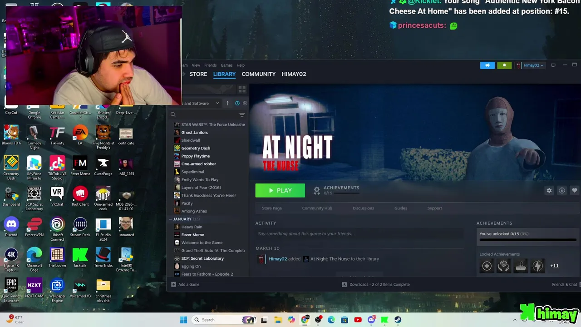Click Discord desktop shortcut

click(11, 227)
